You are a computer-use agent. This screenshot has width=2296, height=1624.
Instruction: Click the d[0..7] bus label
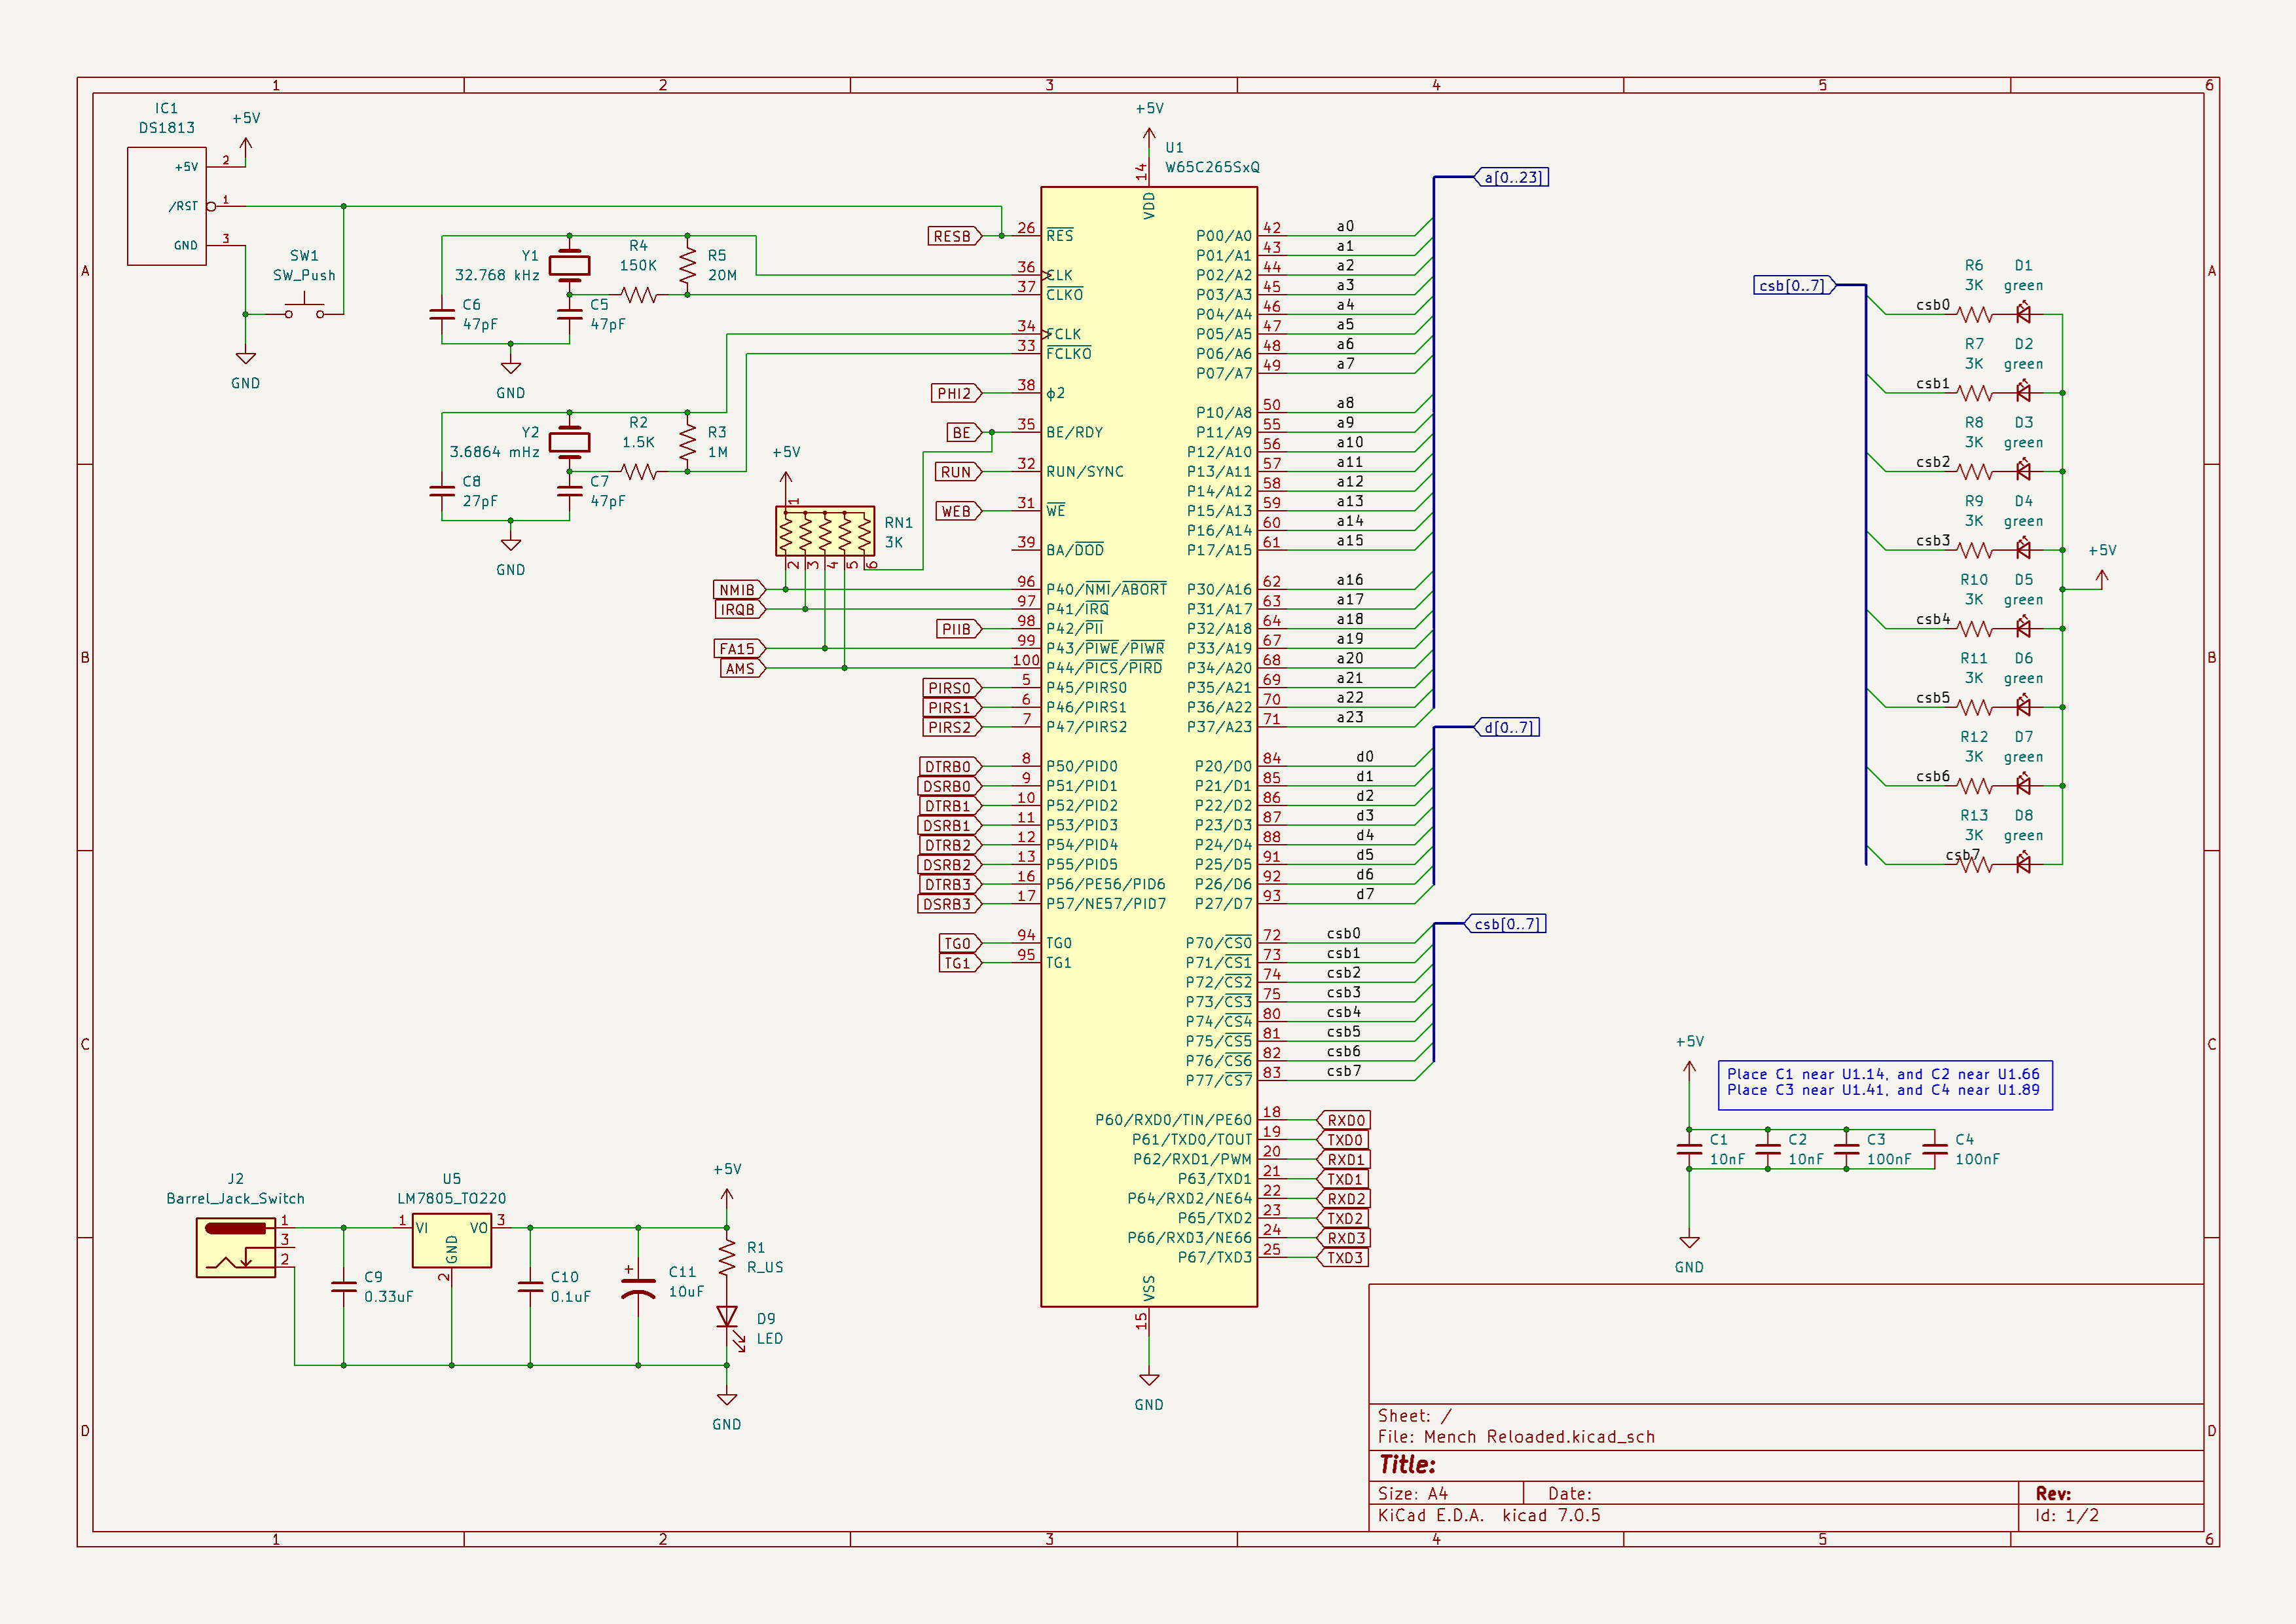(1508, 728)
